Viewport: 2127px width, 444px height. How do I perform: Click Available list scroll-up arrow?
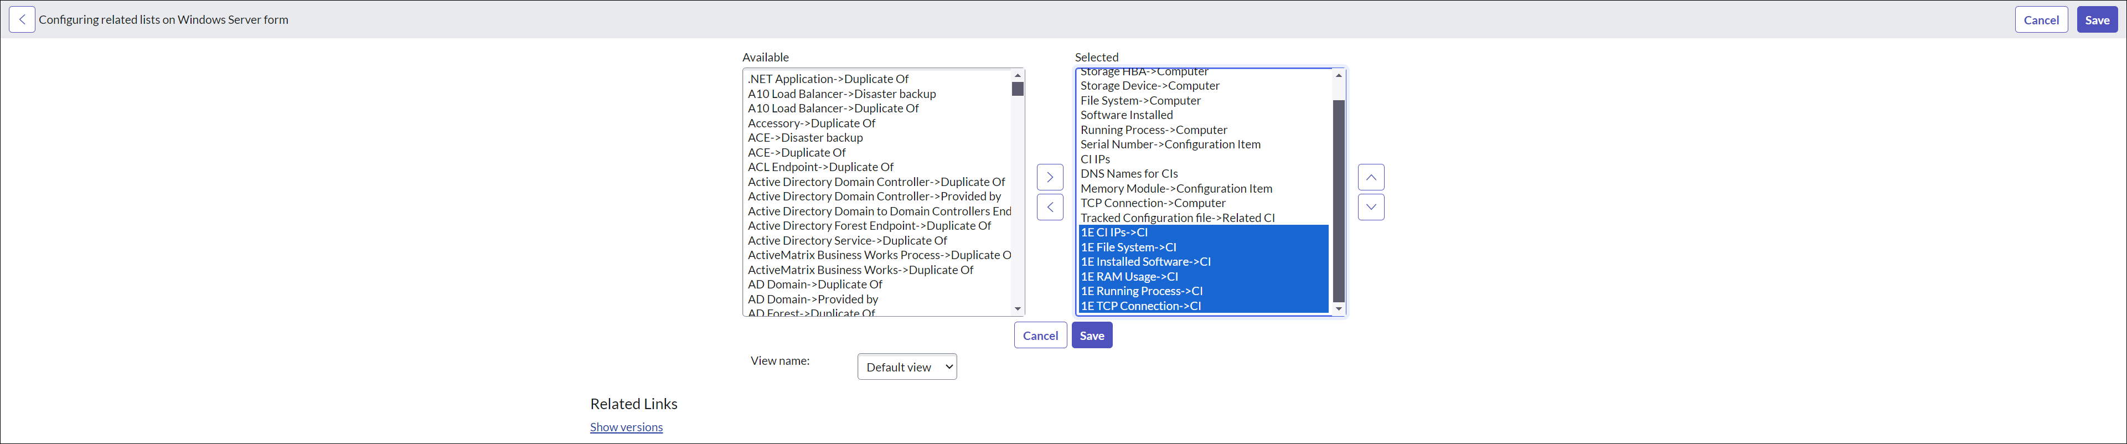click(x=1017, y=75)
